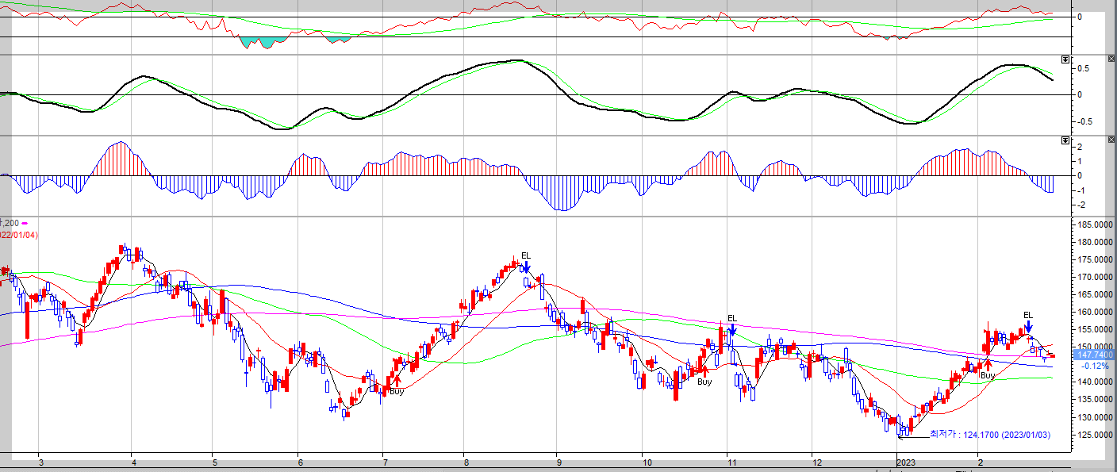Click the 185.0000 price axis label
This screenshot has height=472, width=1117.
[x=1096, y=224]
